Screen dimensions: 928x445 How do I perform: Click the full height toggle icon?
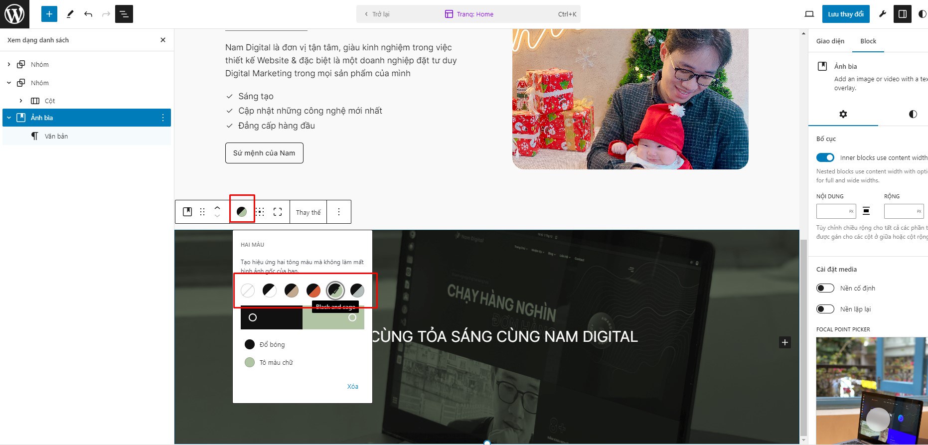[x=278, y=212]
